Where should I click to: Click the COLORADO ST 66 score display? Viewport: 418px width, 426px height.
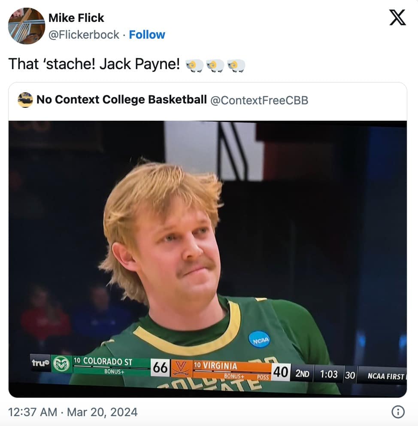pyautogui.click(x=120, y=365)
